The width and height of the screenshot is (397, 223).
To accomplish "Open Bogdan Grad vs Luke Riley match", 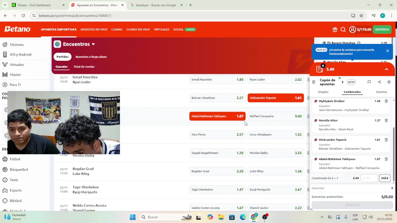I will click(x=83, y=171).
